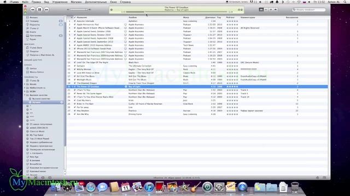350x196 pixels.
Task: Open Safari from the Dock
Action: [x=91, y=187]
